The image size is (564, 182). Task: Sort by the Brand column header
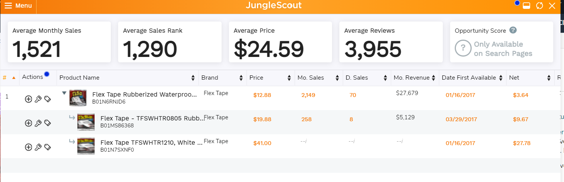tap(210, 78)
